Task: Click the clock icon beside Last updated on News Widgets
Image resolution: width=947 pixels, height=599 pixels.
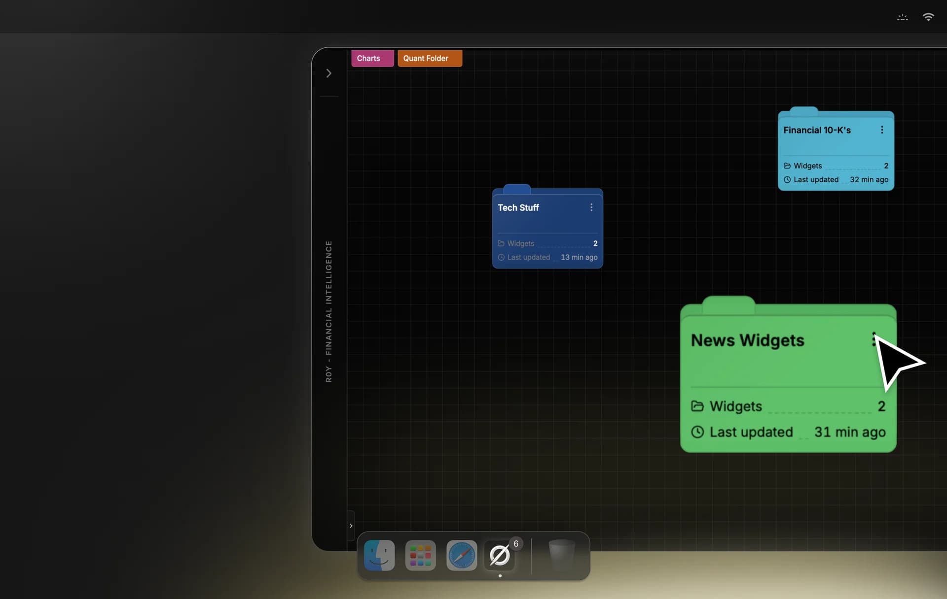Action: [698, 432]
